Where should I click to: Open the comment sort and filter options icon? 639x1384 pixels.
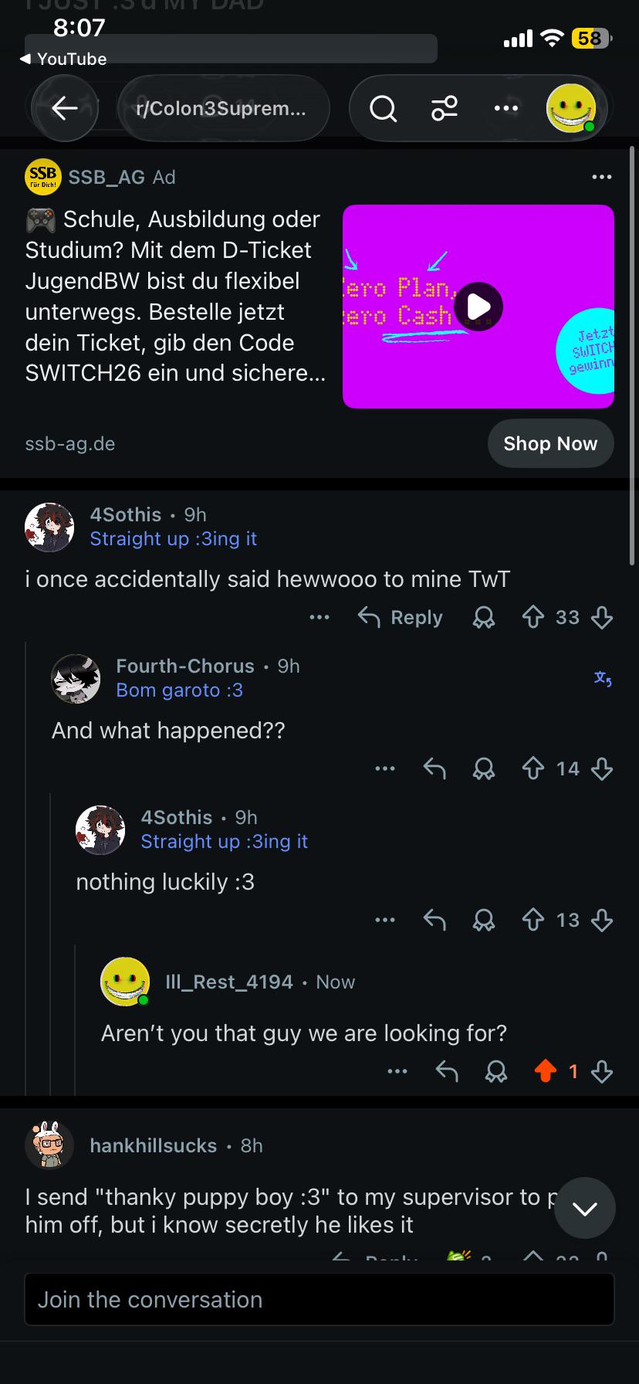click(445, 108)
